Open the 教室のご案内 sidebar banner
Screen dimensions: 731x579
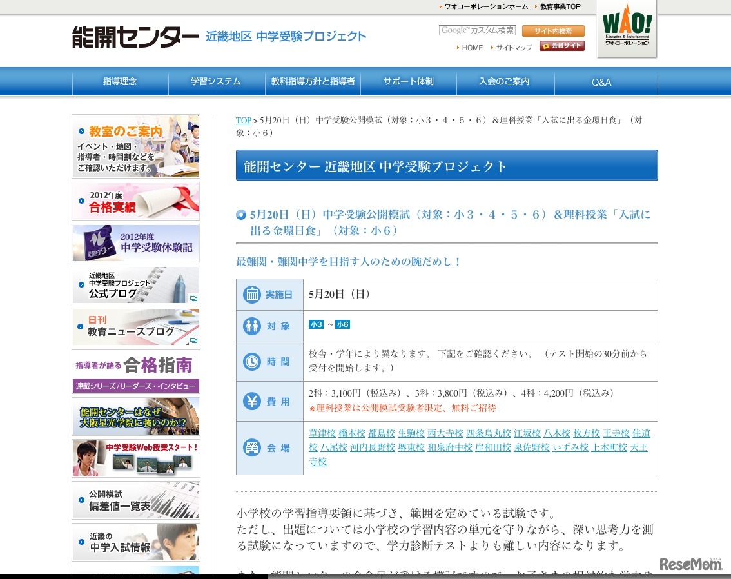tap(135, 146)
